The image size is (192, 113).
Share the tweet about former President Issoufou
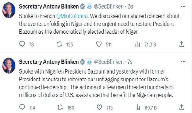pos(181,107)
